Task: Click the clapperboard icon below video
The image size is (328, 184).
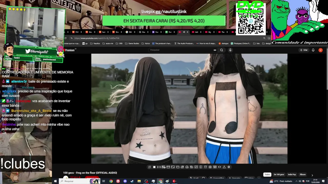Action: (168, 167)
